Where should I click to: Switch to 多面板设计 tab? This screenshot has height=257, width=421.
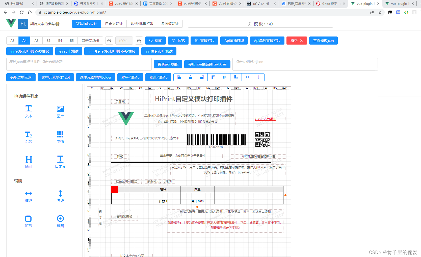coord(170,24)
